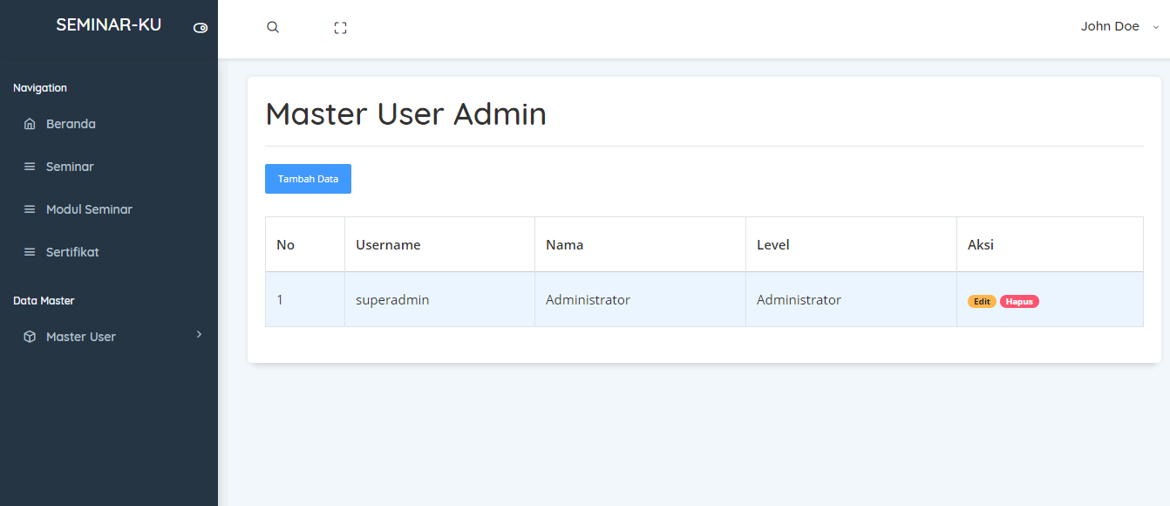Image resolution: width=1170 pixels, height=506 pixels.
Task: Open Beranda from the sidebar navigation
Action: (x=71, y=124)
